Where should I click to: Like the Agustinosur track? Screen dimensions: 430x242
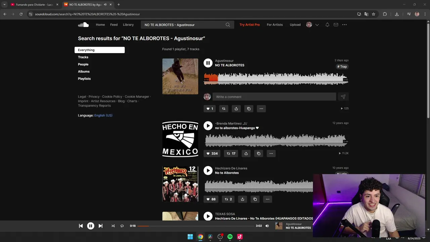pyautogui.click(x=210, y=109)
